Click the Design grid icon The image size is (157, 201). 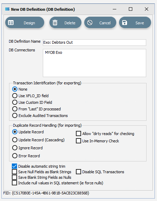coord(11,23)
